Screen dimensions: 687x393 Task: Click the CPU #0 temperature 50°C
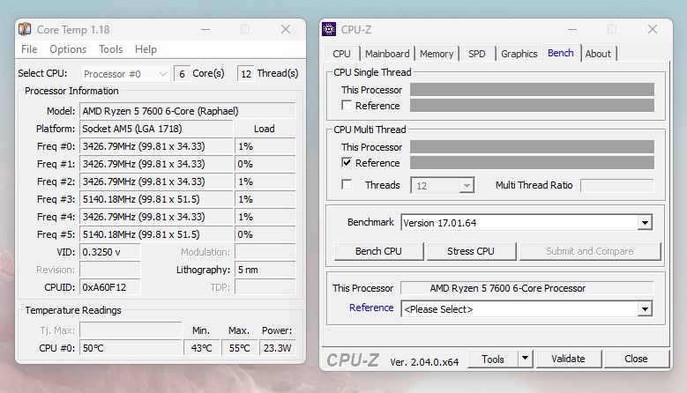tap(131, 348)
